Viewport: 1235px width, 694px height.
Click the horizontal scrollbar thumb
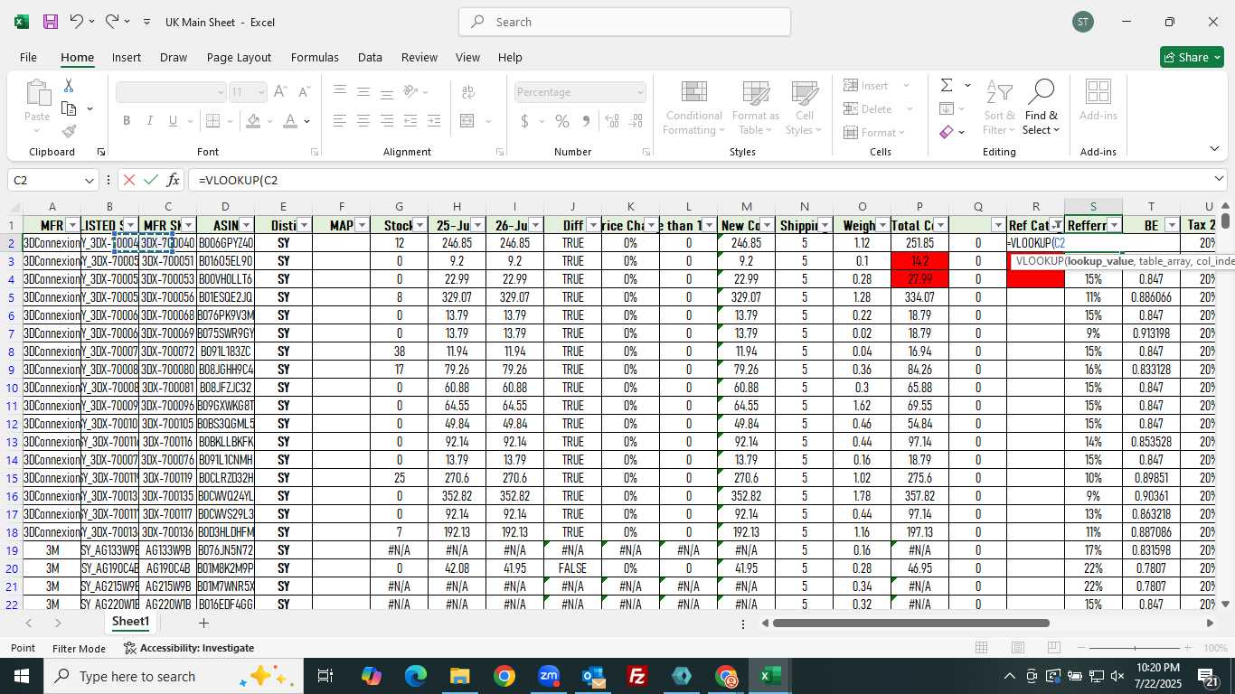(x=910, y=623)
